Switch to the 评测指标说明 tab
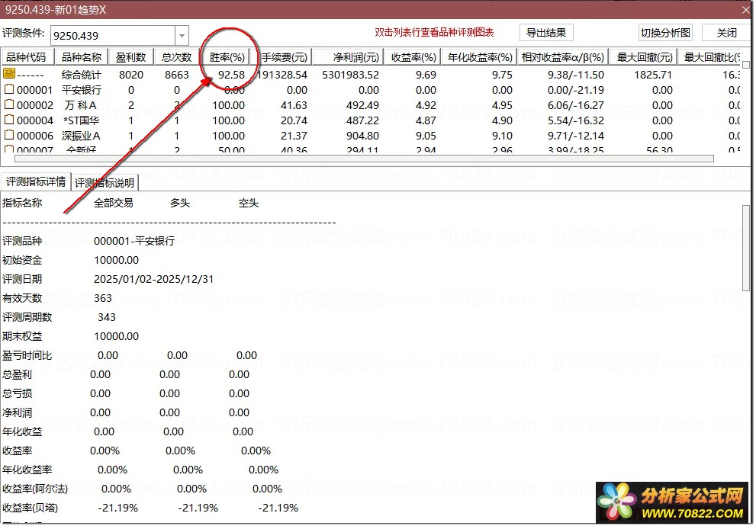 pyautogui.click(x=105, y=182)
